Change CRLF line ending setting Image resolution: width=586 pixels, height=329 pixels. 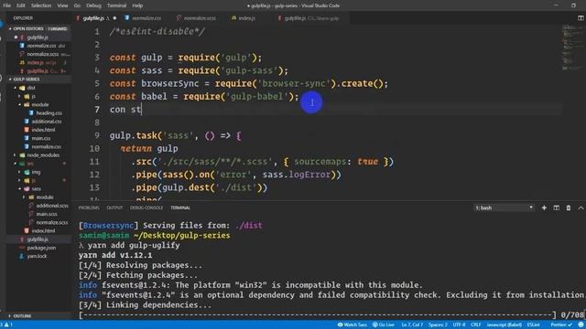(476, 325)
